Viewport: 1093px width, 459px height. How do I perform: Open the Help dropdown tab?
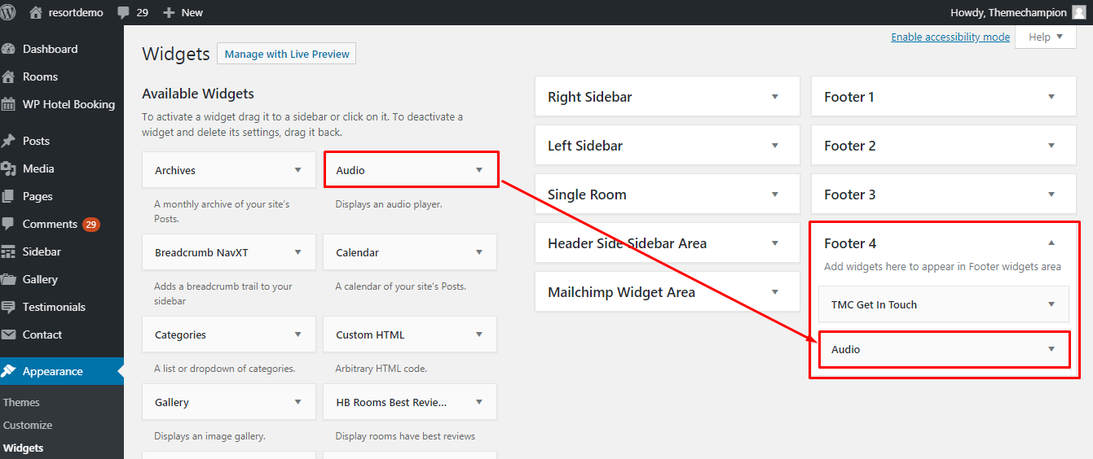1045,37
